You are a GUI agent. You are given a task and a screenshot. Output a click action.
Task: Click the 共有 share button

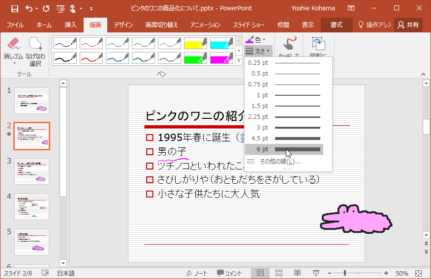point(408,25)
